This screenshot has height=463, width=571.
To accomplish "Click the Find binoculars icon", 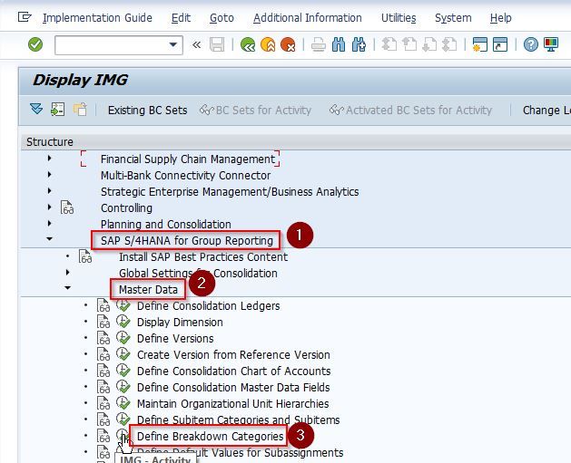I will (x=339, y=44).
